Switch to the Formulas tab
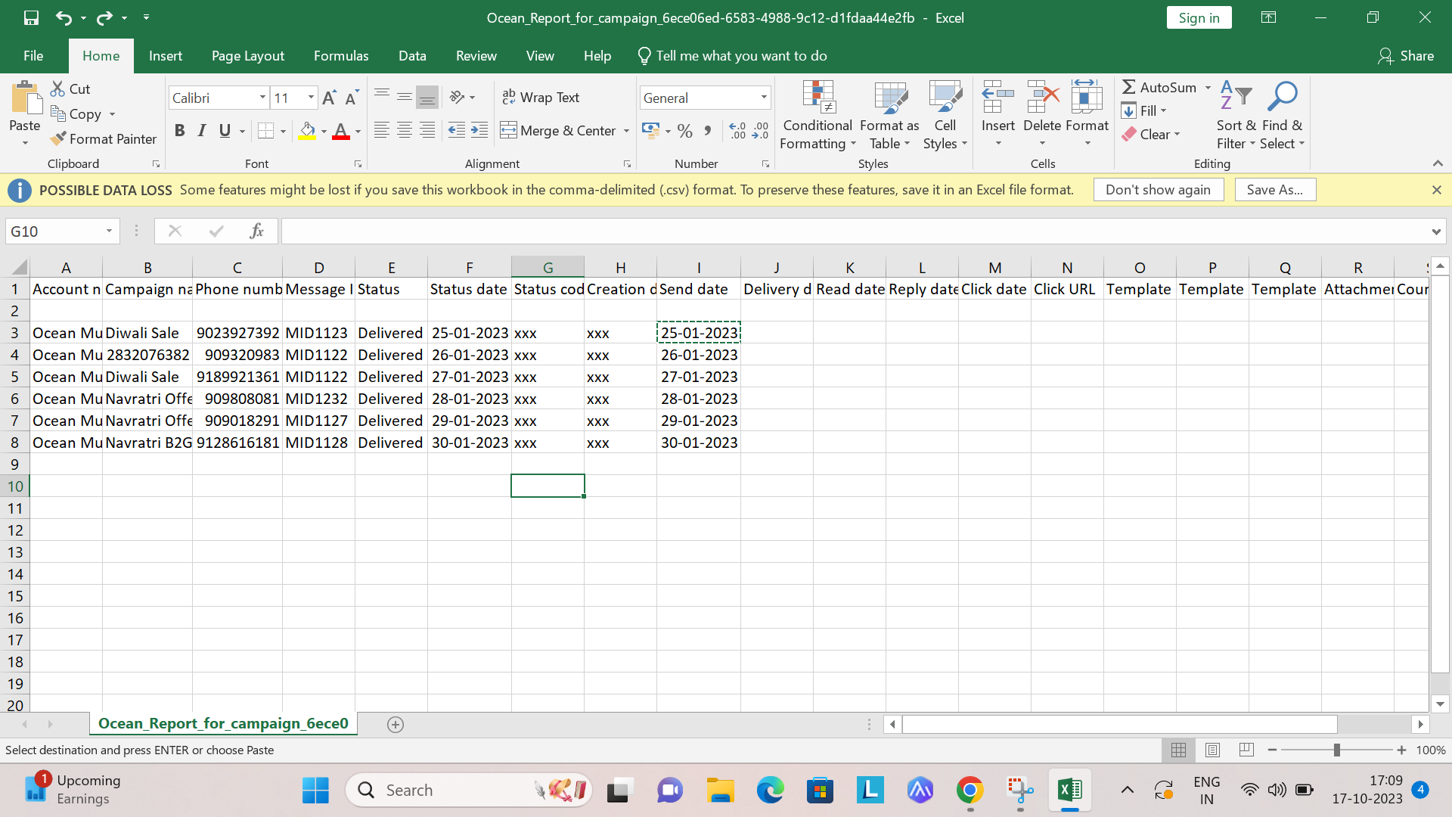This screenshot has width=1452, height=817. pos(341,56)
